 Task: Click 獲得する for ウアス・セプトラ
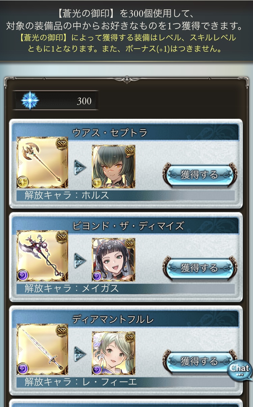click(200, 174)
